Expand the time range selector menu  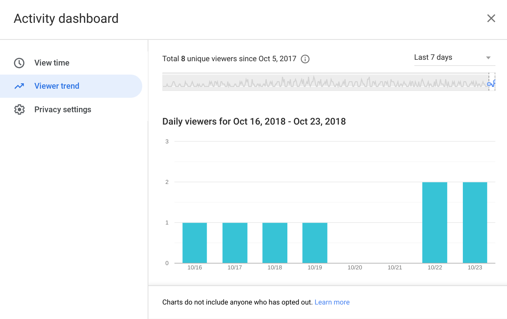[452, 57]
